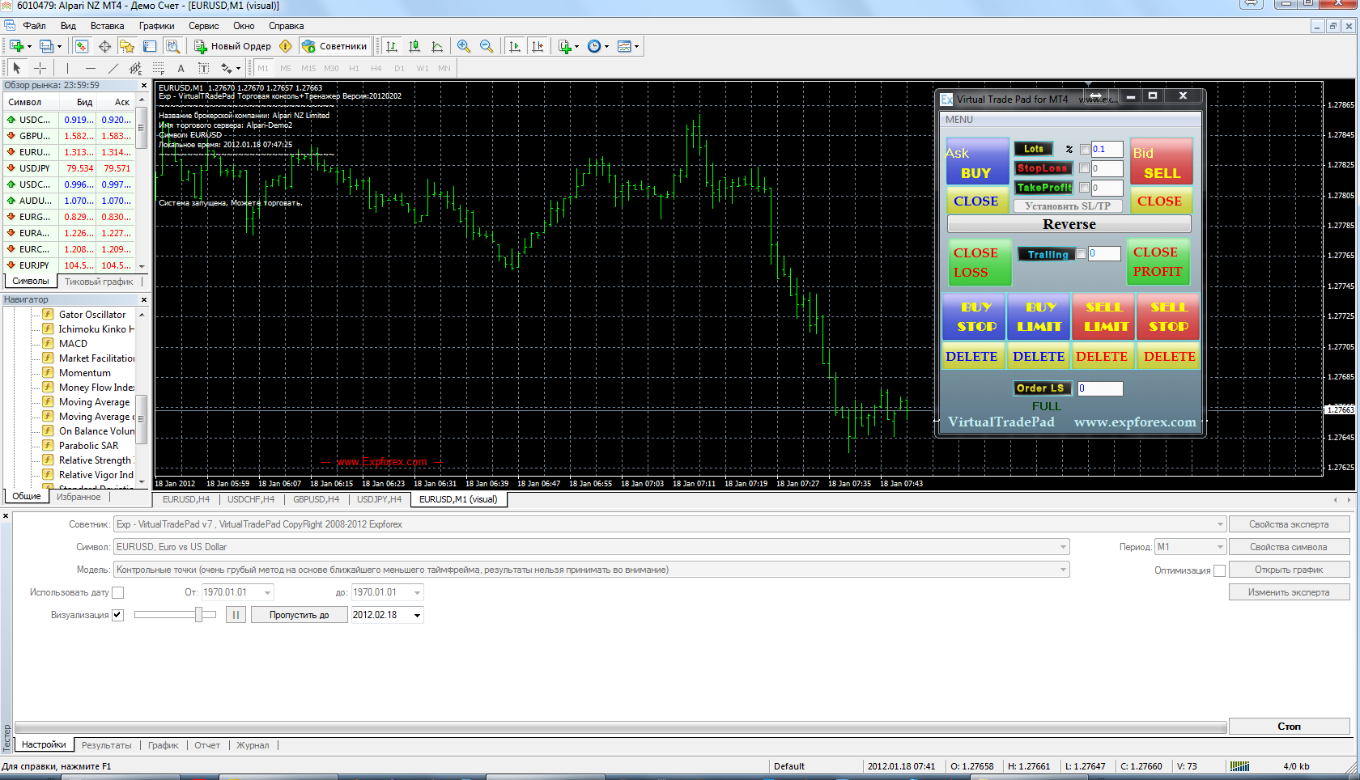Screen dimensions: 1360x780
Task: Toggle the Советники expert advisors button
Action: click(x=335, y=46)
